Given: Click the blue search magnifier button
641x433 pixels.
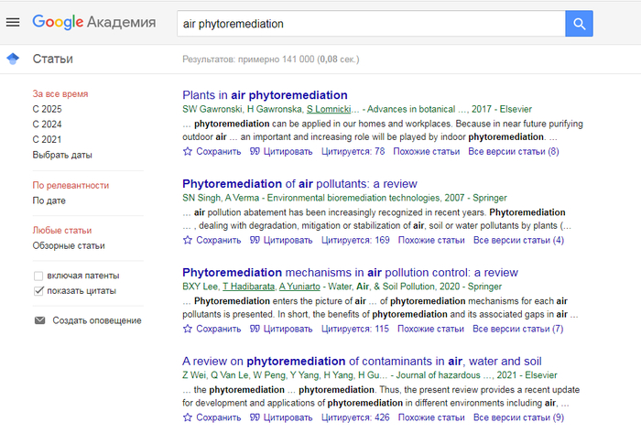Looking at the screenshot, I should click(x=578, y=23).
